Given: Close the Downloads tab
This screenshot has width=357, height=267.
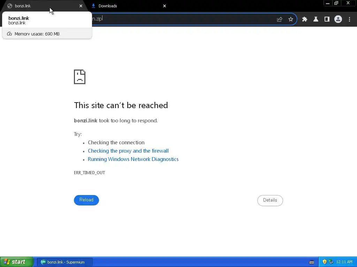Looking at the screenshot, I should (x=165, y=6).
